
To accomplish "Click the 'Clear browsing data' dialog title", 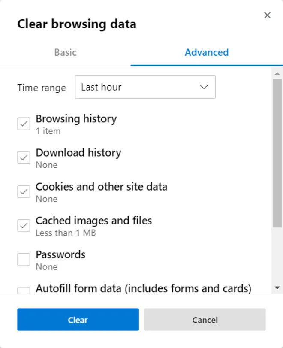I will tap(76, 24).
